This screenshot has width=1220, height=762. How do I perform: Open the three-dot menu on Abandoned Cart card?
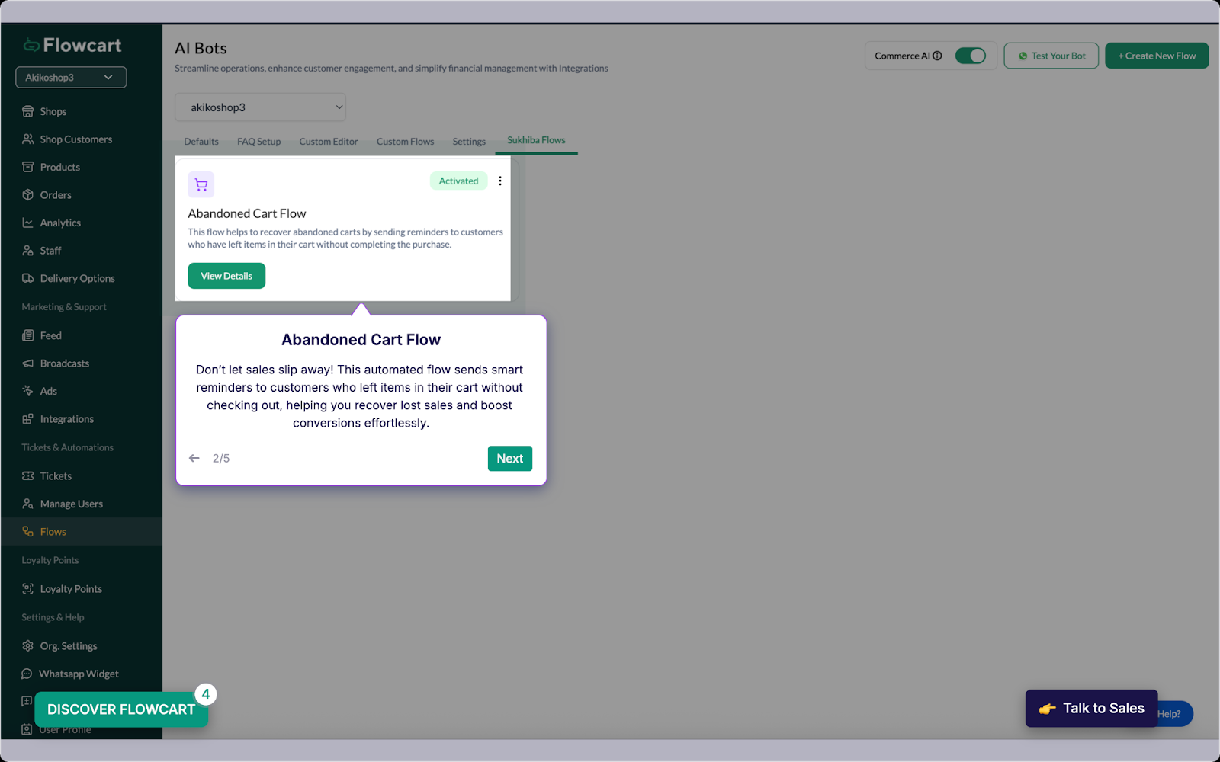click(x=500, y=181)
